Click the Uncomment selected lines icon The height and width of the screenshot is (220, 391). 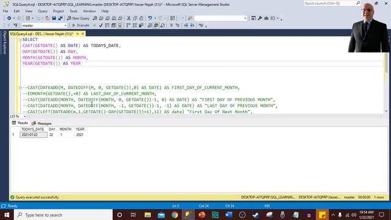177,25
